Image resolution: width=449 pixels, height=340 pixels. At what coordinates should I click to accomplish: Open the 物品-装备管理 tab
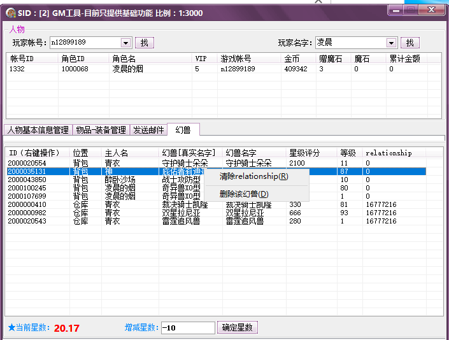[101, 130]
